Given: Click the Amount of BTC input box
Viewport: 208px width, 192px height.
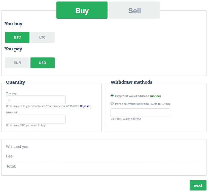Looking at the screenshot, I should pyautogui.click(x=36, y=119).
